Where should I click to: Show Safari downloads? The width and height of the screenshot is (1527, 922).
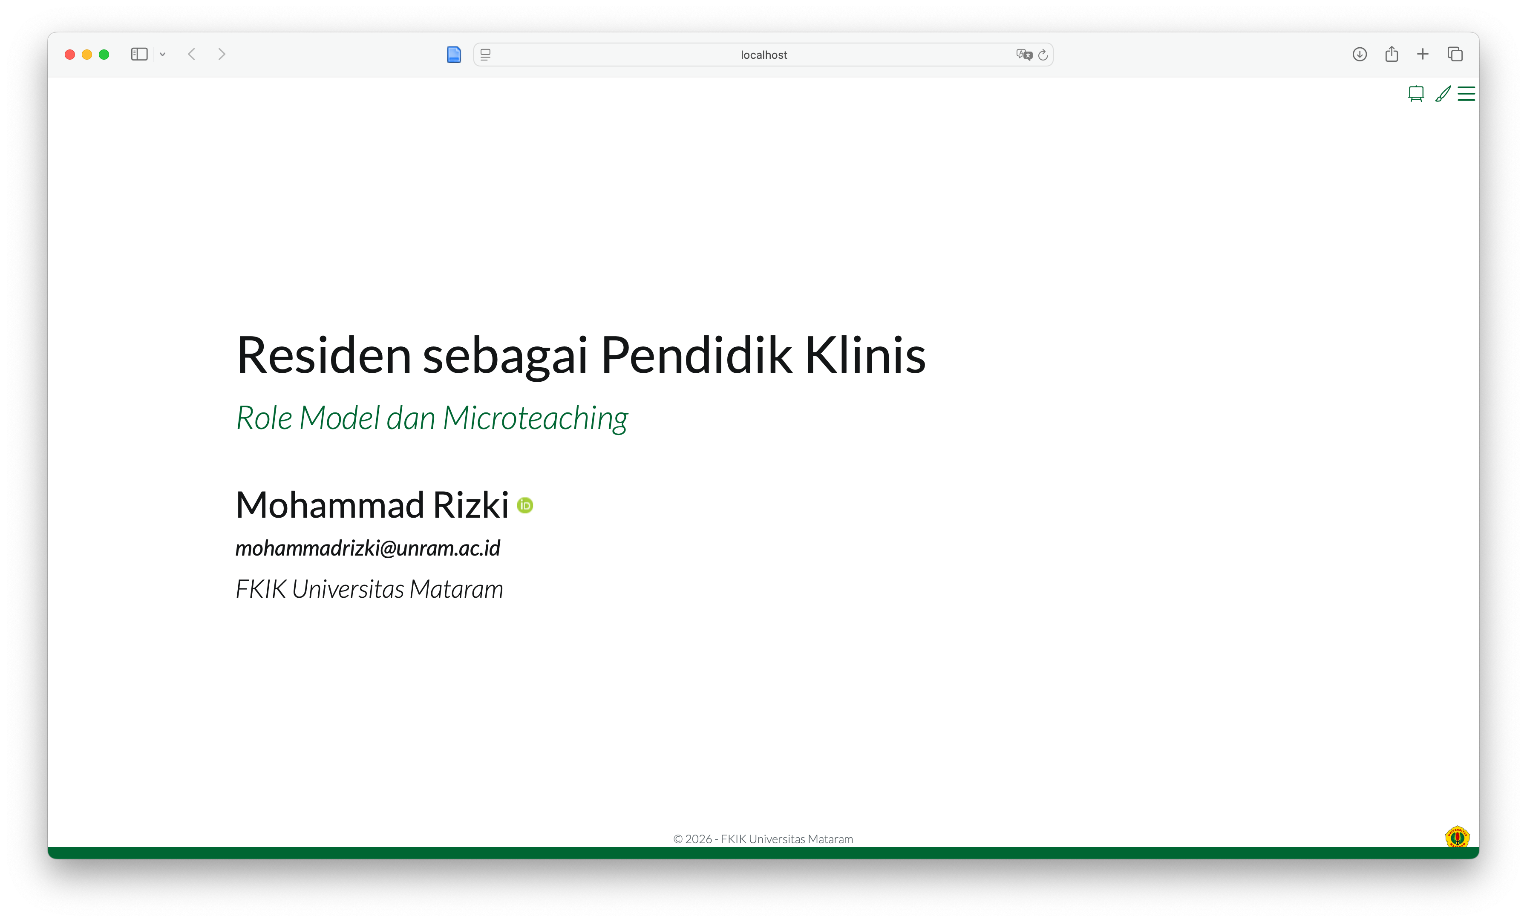1360,55
